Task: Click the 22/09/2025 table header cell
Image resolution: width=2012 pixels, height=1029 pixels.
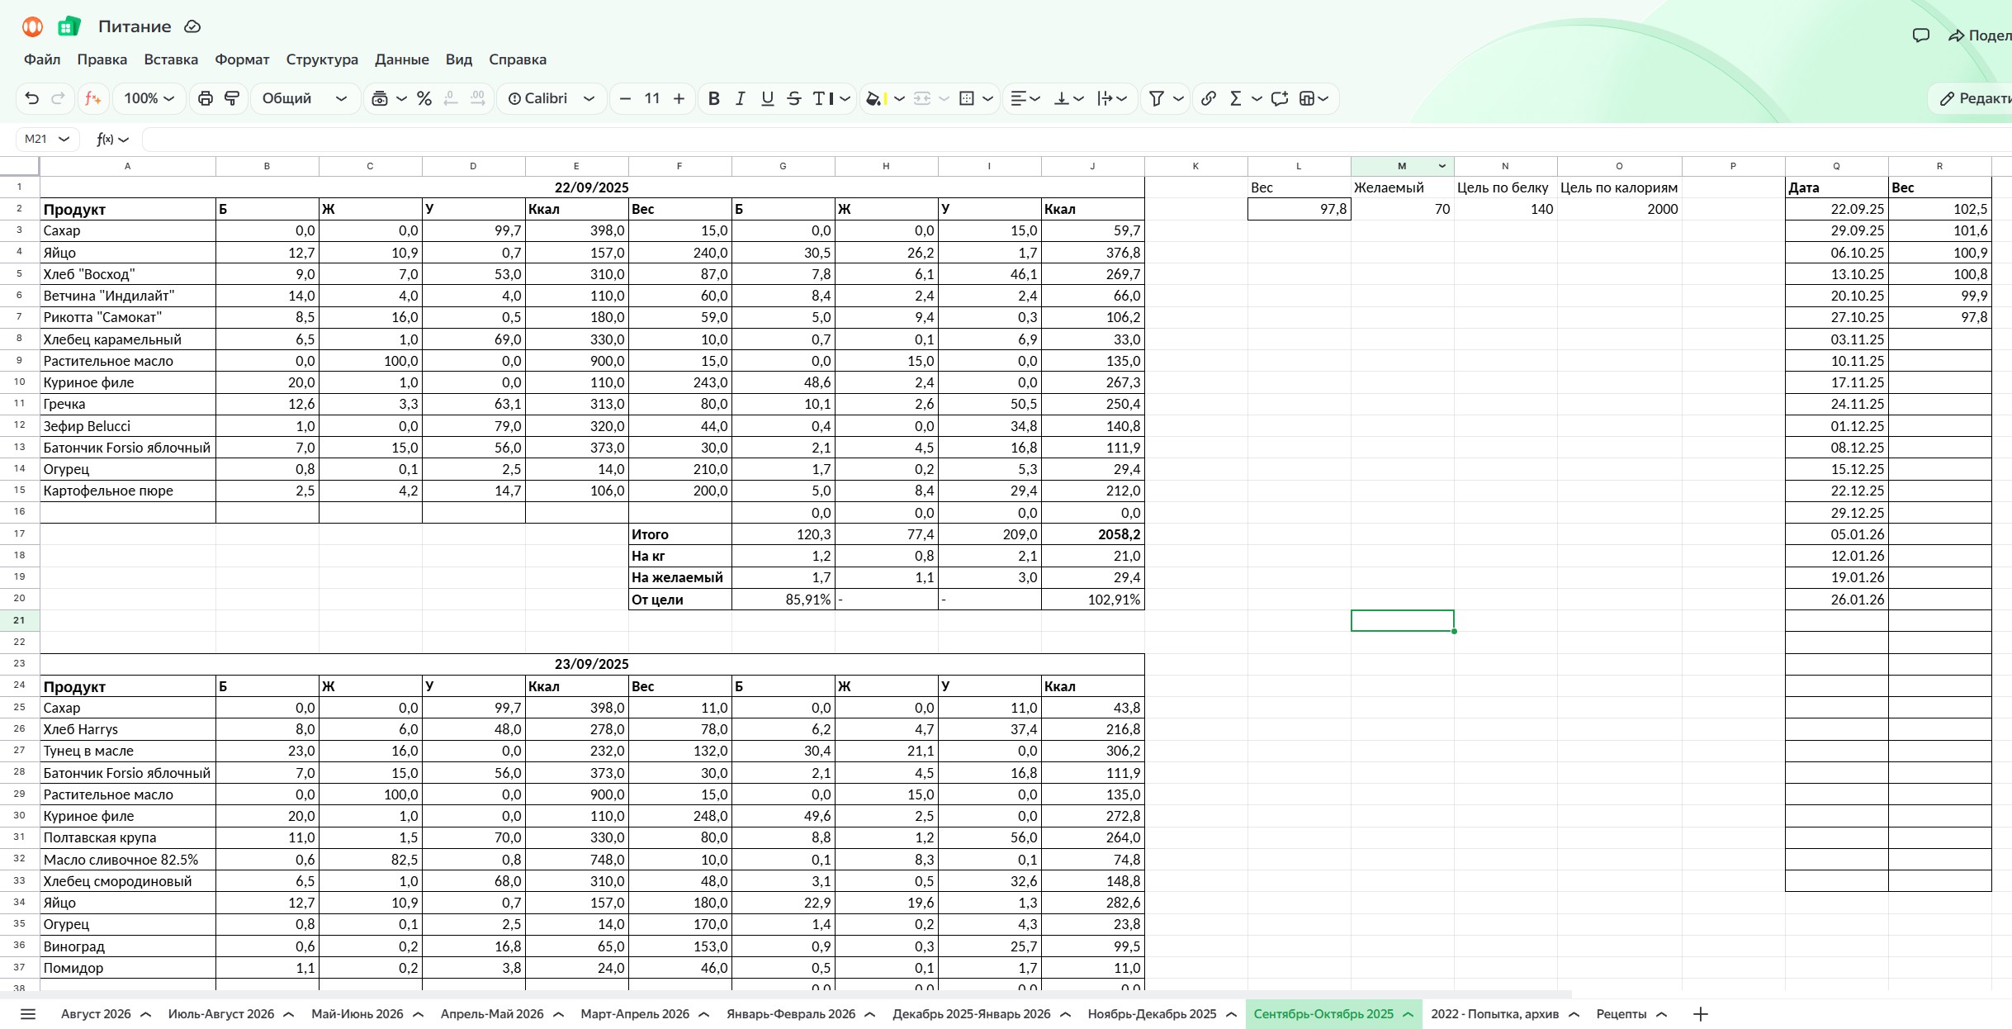Action: 591,187
